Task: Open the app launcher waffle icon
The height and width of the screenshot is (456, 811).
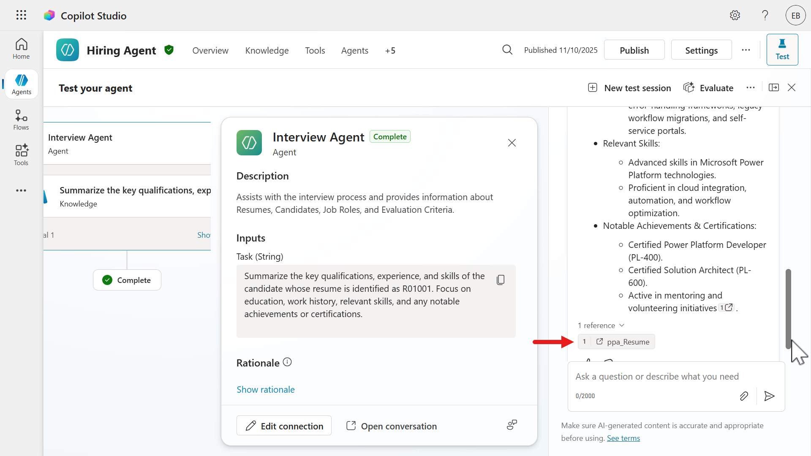Action: point(21,15)
